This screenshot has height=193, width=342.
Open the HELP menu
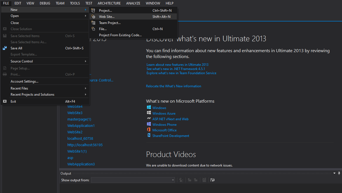pyautogui.click(x=170, y=3)
